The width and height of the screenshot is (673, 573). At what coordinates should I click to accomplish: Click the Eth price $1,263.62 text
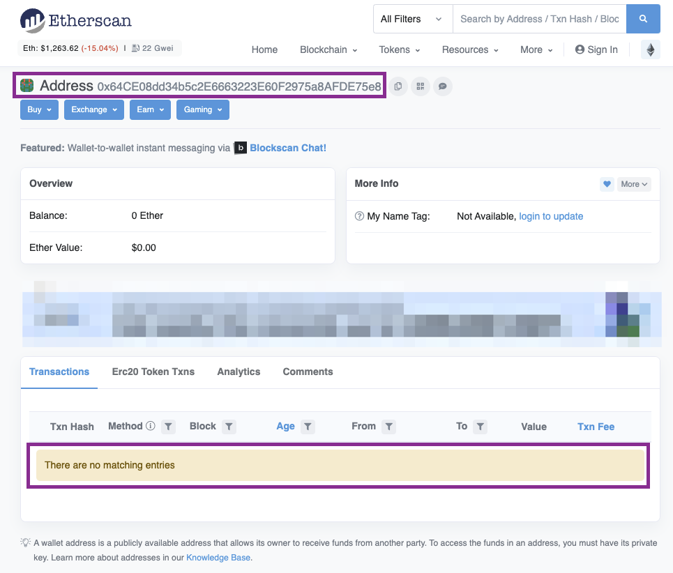pos(51,48)
